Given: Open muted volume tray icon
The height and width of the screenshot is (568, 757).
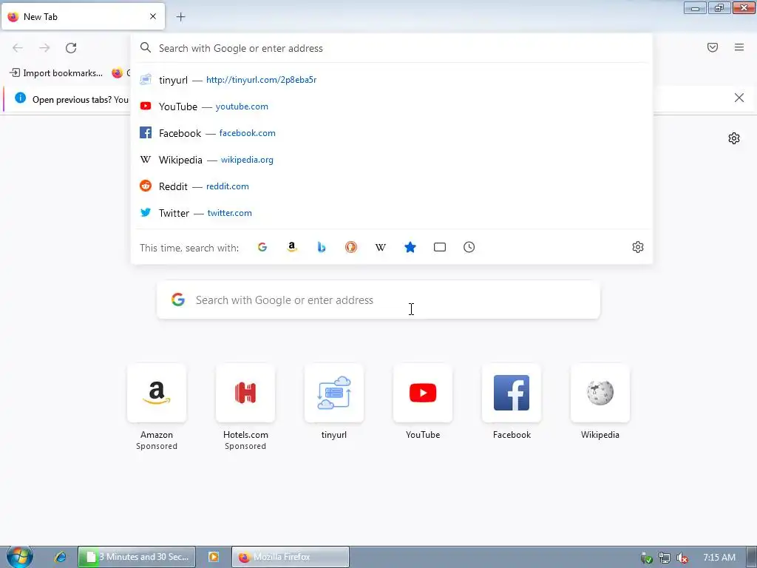Looking at the screenshot, I should (x=682, y=558).
